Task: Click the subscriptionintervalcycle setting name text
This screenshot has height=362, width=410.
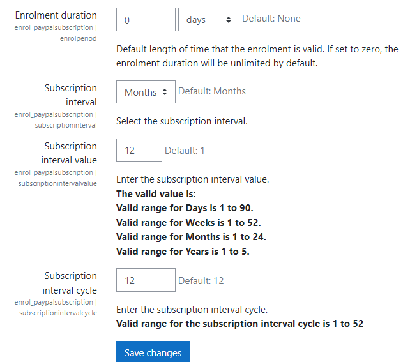Action: point(58,313)
